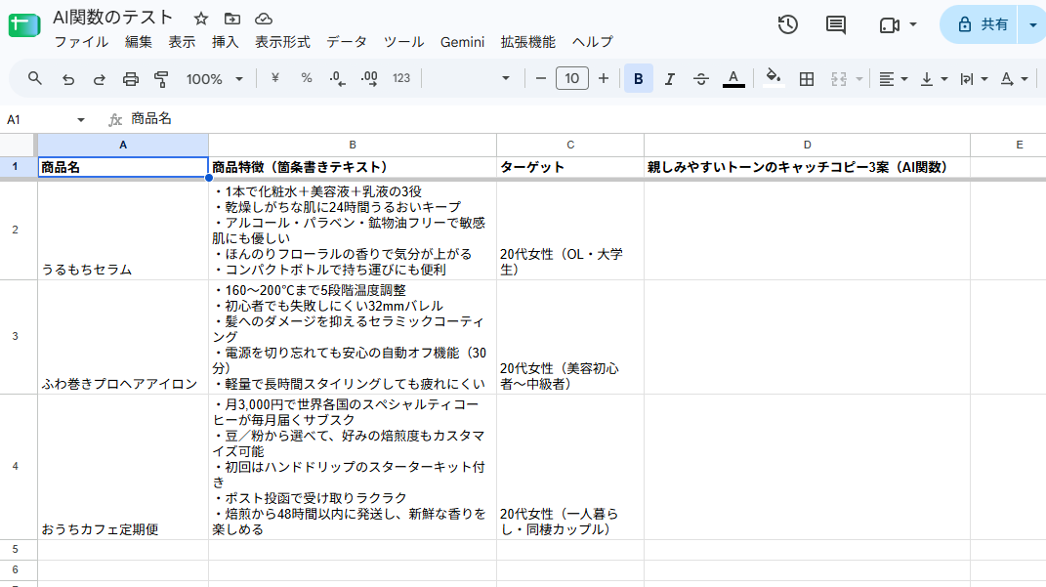The height and width of the screenshot is (587, 1046).
Task: Redo the last action
Action: pos(100,79)
